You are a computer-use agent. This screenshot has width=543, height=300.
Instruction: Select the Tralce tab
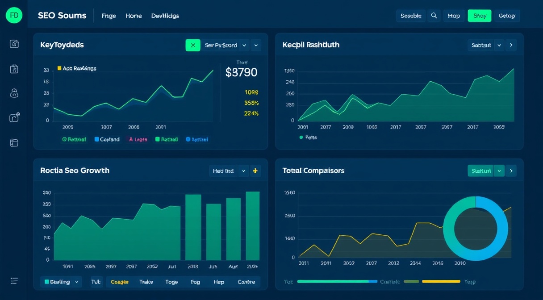[146, 282]
